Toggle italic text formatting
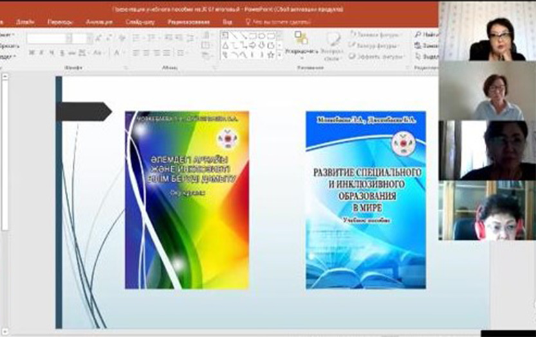This screenshot has width=536, height=337. 41,53
